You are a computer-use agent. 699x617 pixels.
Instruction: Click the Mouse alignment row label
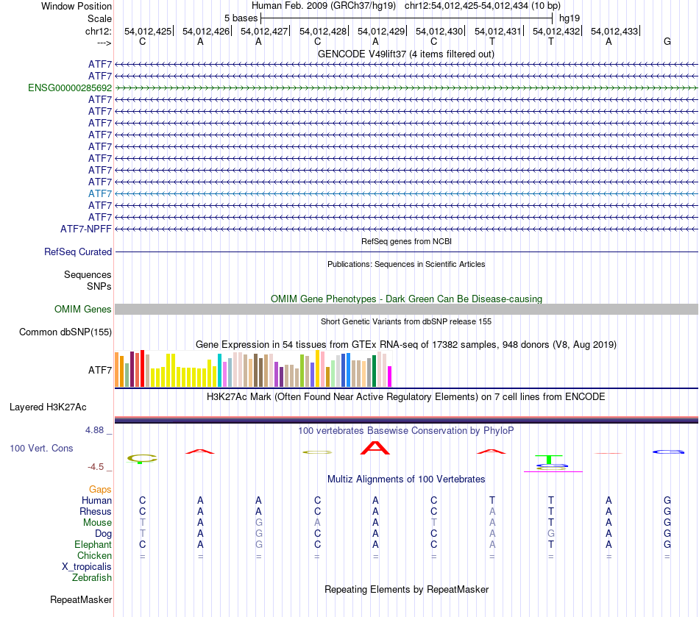point(98,523)
